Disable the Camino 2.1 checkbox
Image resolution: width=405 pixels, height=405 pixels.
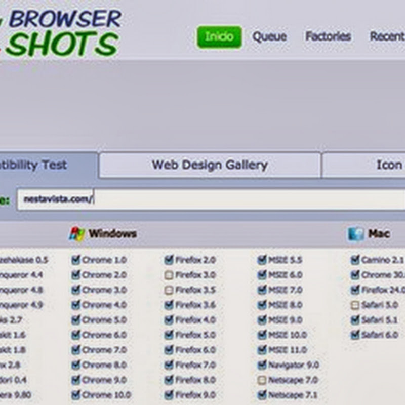click(355, 260)
